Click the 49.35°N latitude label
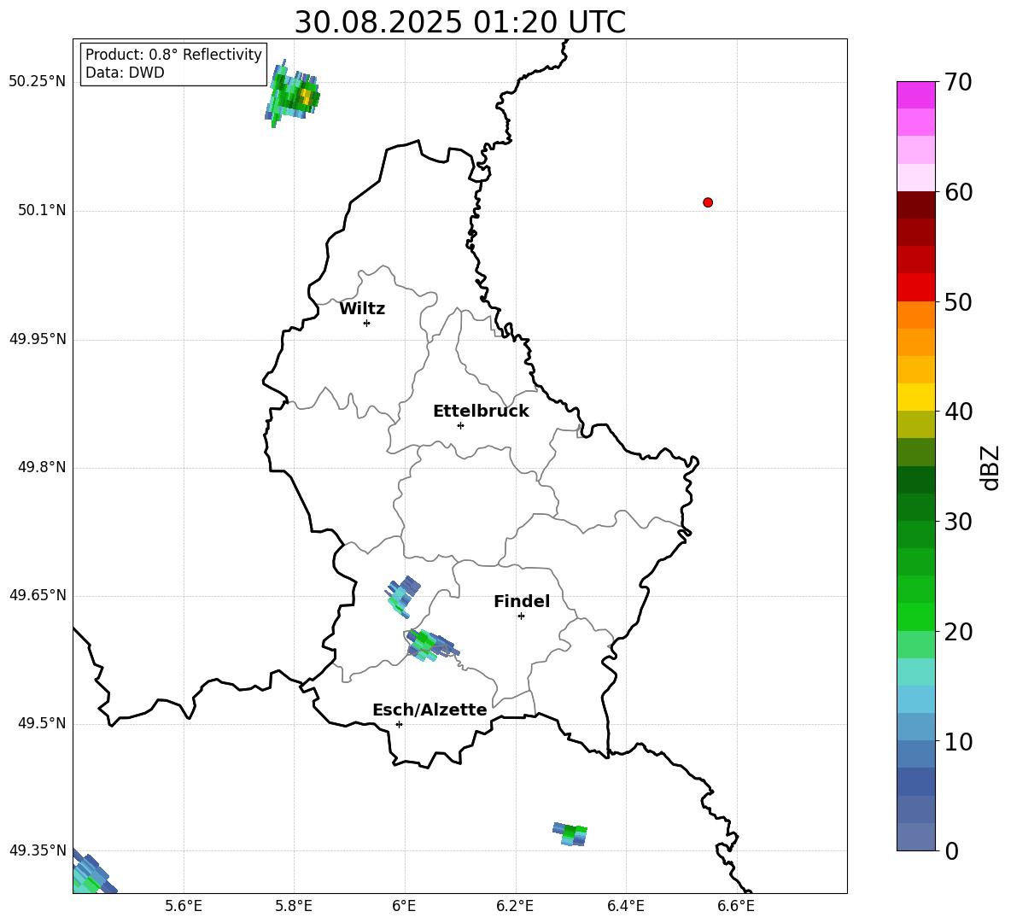The image size is (1011, 923). tap(38, 851)
